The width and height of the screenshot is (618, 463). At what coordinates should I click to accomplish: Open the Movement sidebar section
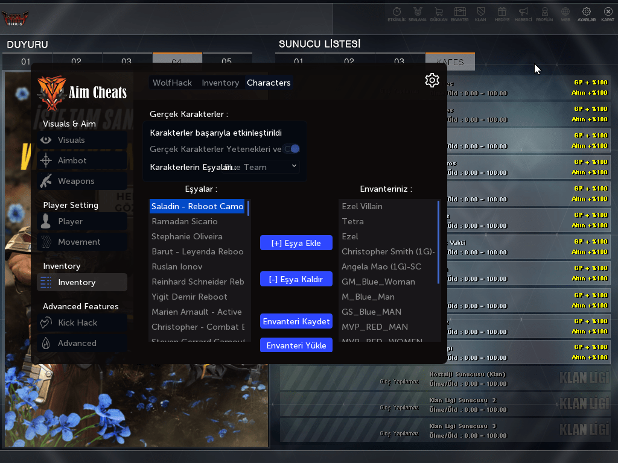[x=82, y=242]
